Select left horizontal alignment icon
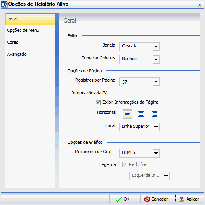Image resolution: width=205 pixels, height=205 pixels. pyautogui.click(x=127, y=114)
